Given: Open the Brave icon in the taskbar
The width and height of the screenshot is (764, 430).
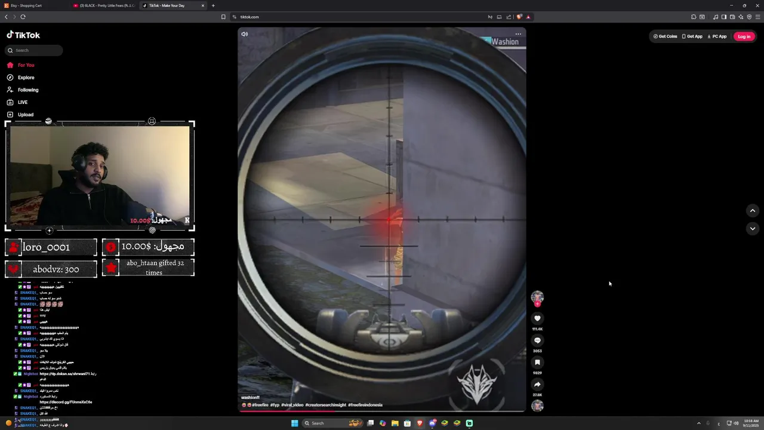Looking at the screenshot, I should [420, 423].
